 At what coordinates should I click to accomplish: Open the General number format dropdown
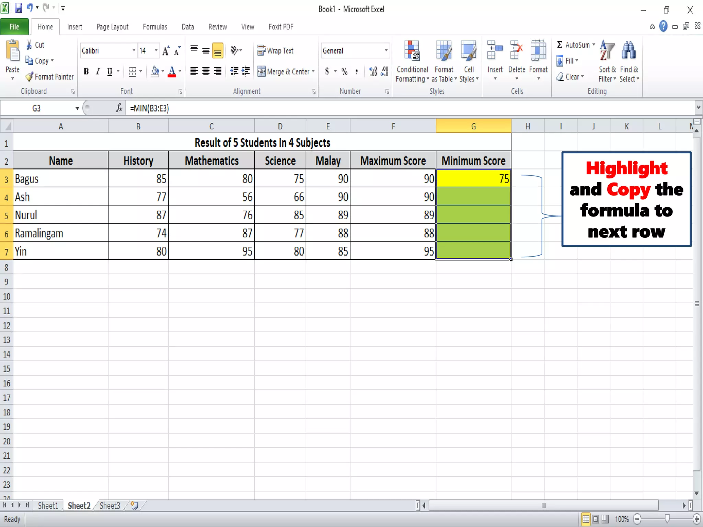386,51
